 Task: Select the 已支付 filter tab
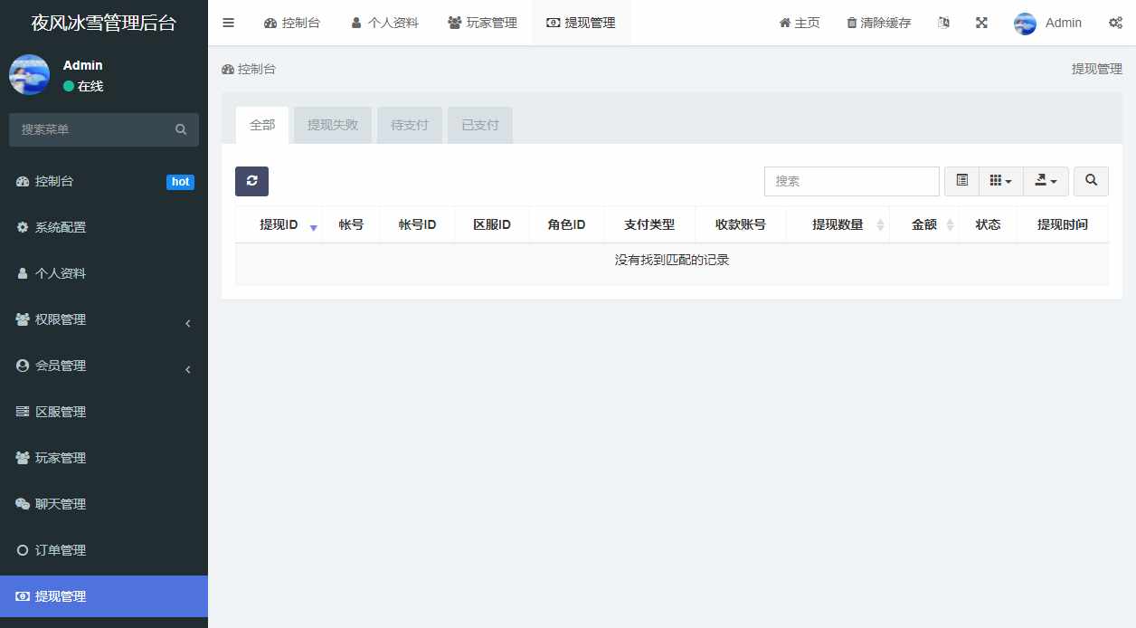(x=479, y=125)
